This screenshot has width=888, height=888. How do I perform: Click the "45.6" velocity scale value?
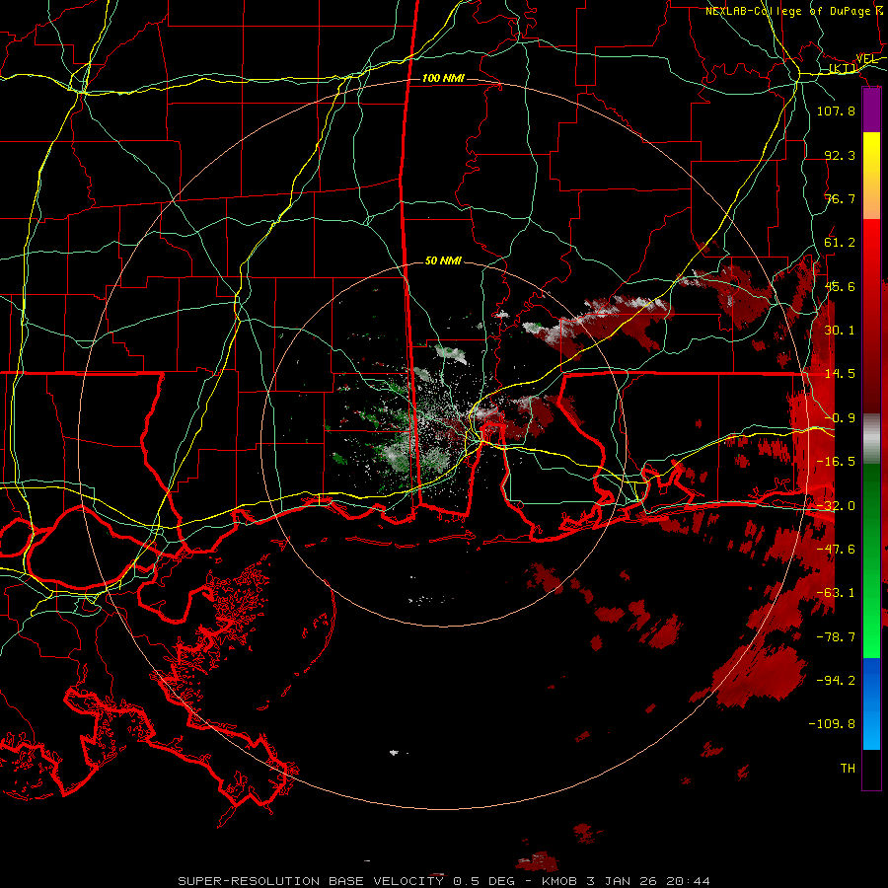840,286
